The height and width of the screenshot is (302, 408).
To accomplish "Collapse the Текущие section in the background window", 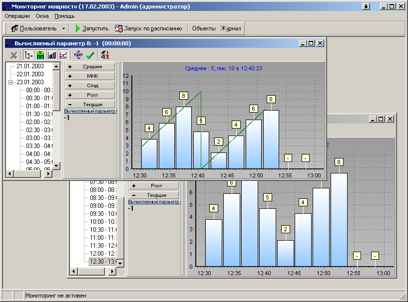I will [154, 195].
